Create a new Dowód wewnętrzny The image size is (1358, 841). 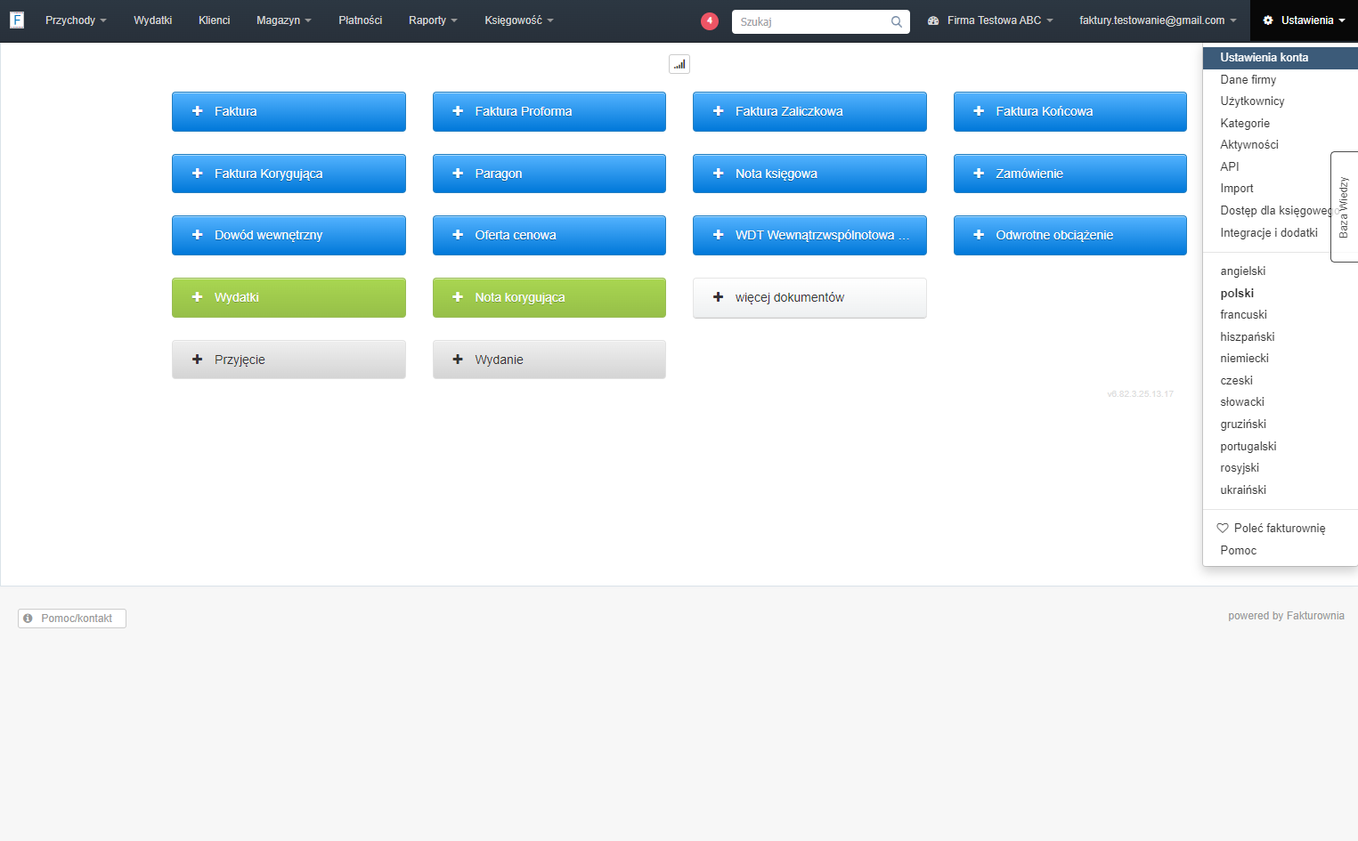click(289, 235)
